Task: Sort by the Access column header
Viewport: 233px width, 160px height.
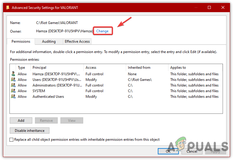Action: click(x=105, y=68)
